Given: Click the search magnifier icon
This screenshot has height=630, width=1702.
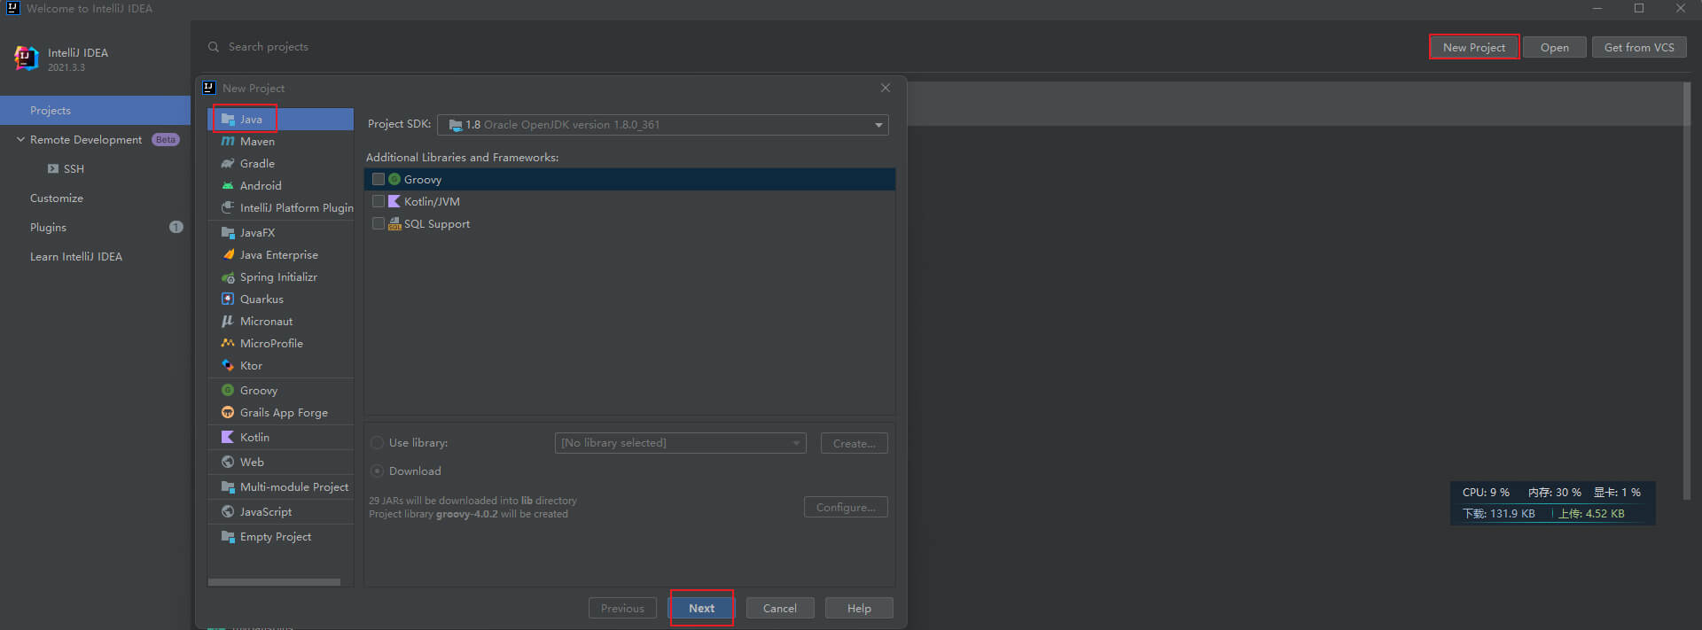Looking at the screenshot, I should [x=214, y=47].
